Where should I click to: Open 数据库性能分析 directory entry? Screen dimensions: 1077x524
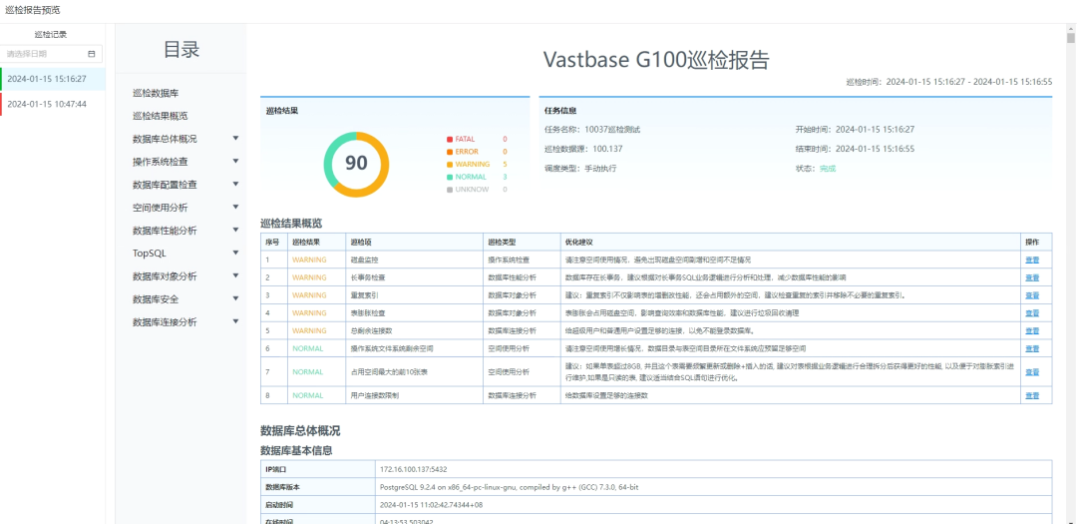pyautogui.click(x=165, y=231)
